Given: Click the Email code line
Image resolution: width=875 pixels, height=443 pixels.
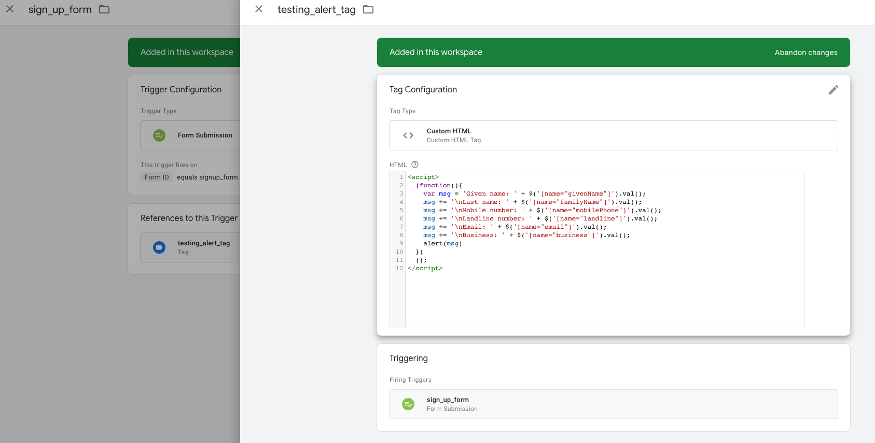Looking at the screenshot, I should (515, 227).
